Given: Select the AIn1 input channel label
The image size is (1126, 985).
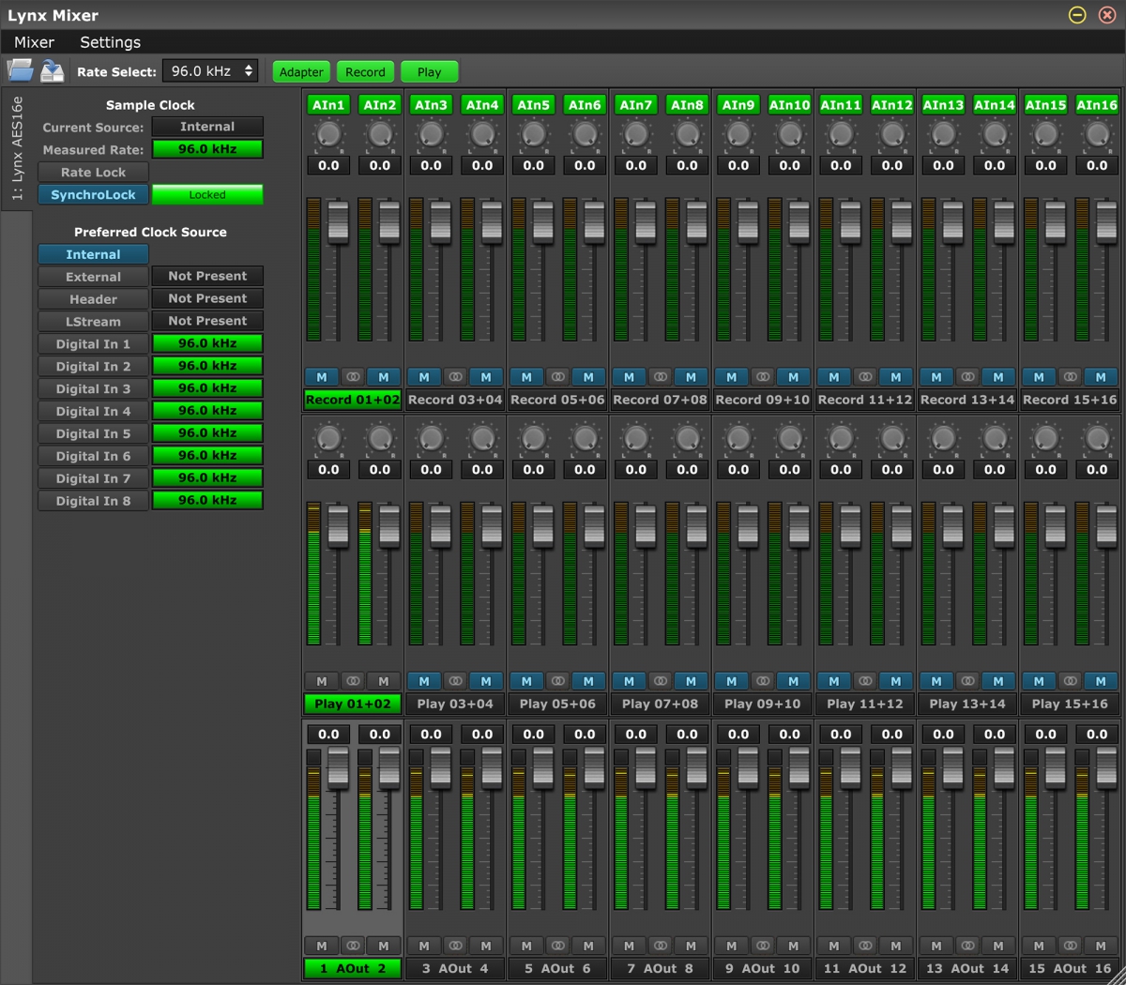Looking at the screenshot, I should (x=327, y=104).
